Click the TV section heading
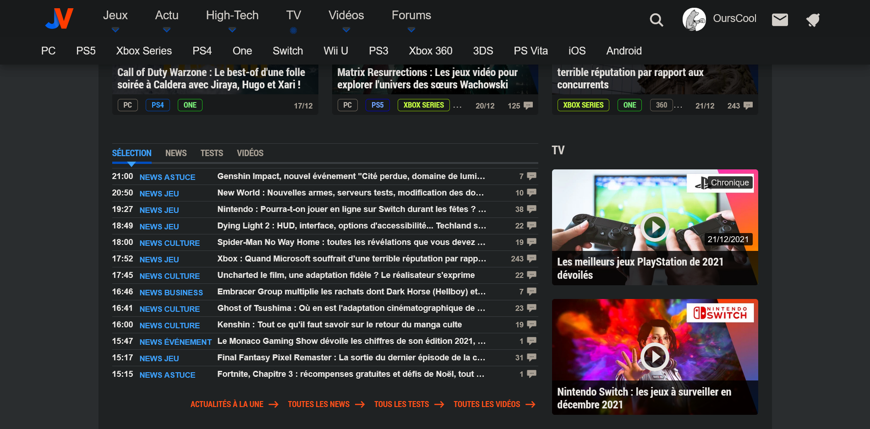Image resolution: width=870 pixels, height=429 pixels. pyautogui.click(x=558, y=151)
